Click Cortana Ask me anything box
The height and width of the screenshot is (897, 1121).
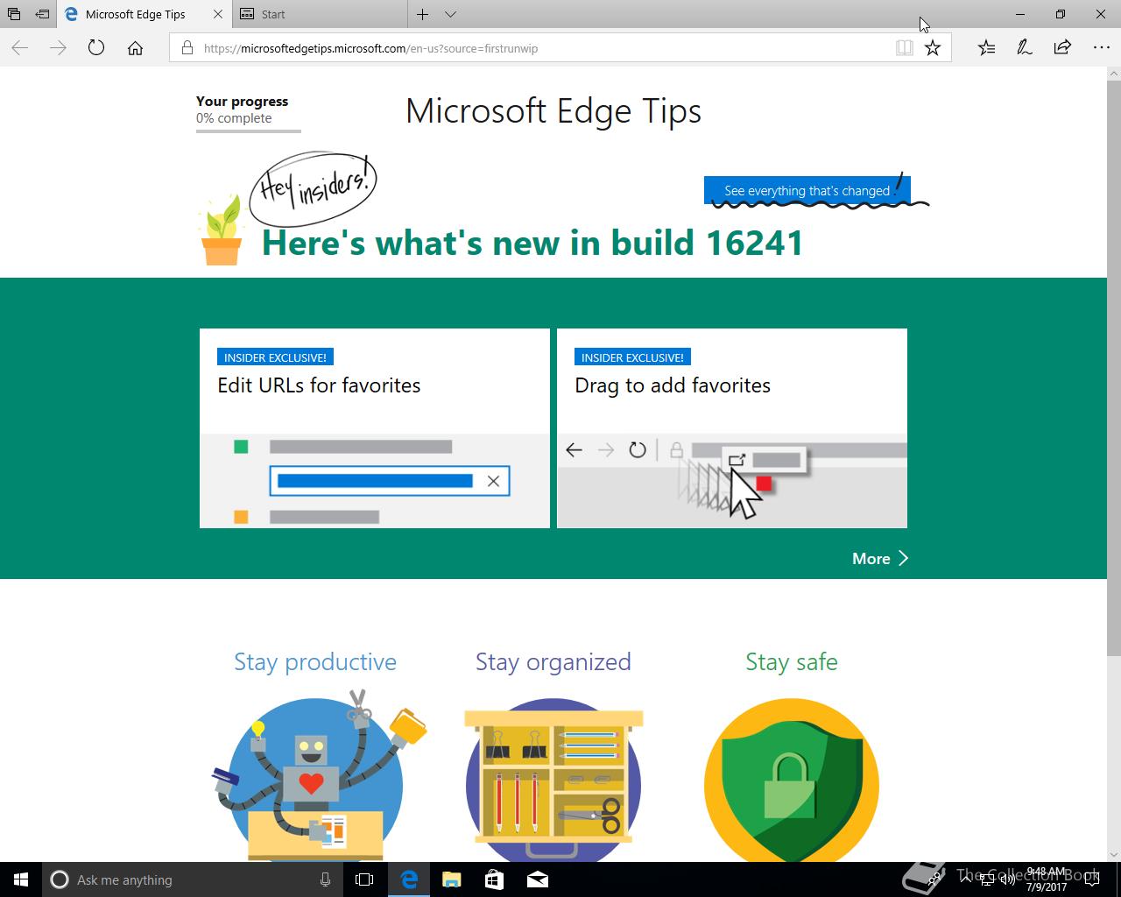pos(193,879)
